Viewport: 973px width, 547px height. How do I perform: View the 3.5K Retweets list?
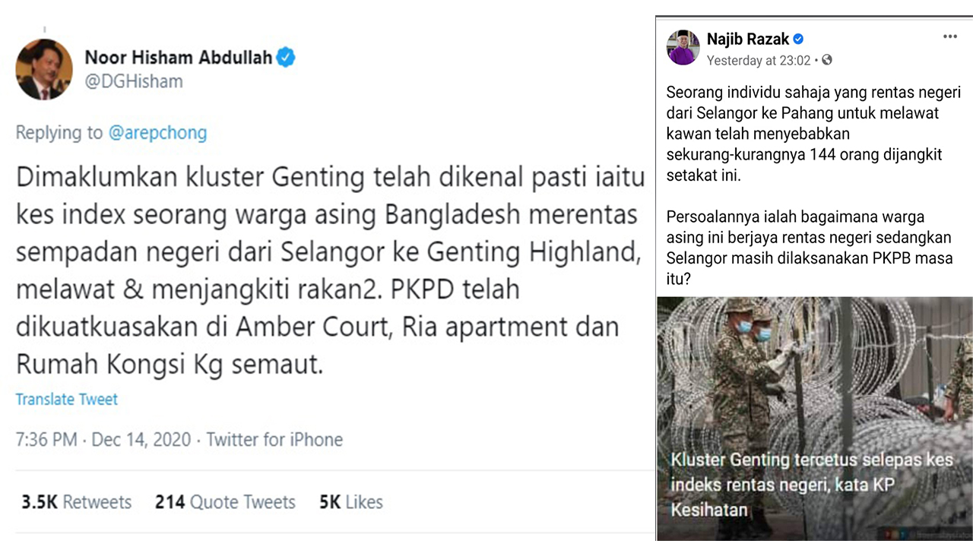76,502
